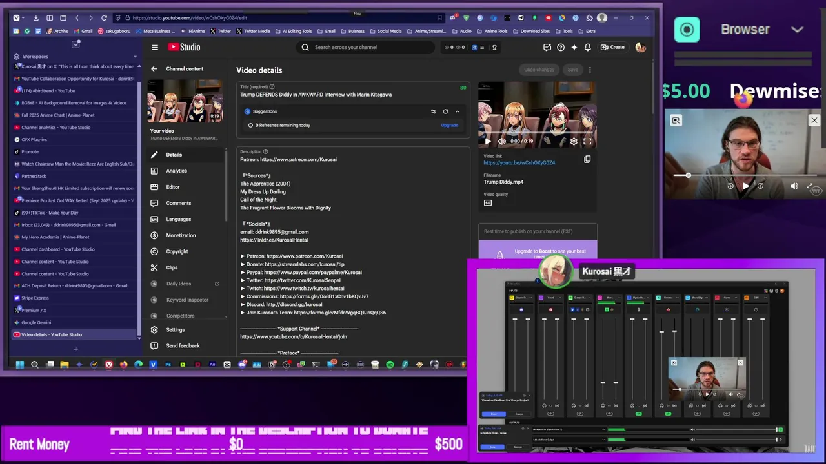
Task: Enter fullscreen on the video preview
Action: (587, 141)
